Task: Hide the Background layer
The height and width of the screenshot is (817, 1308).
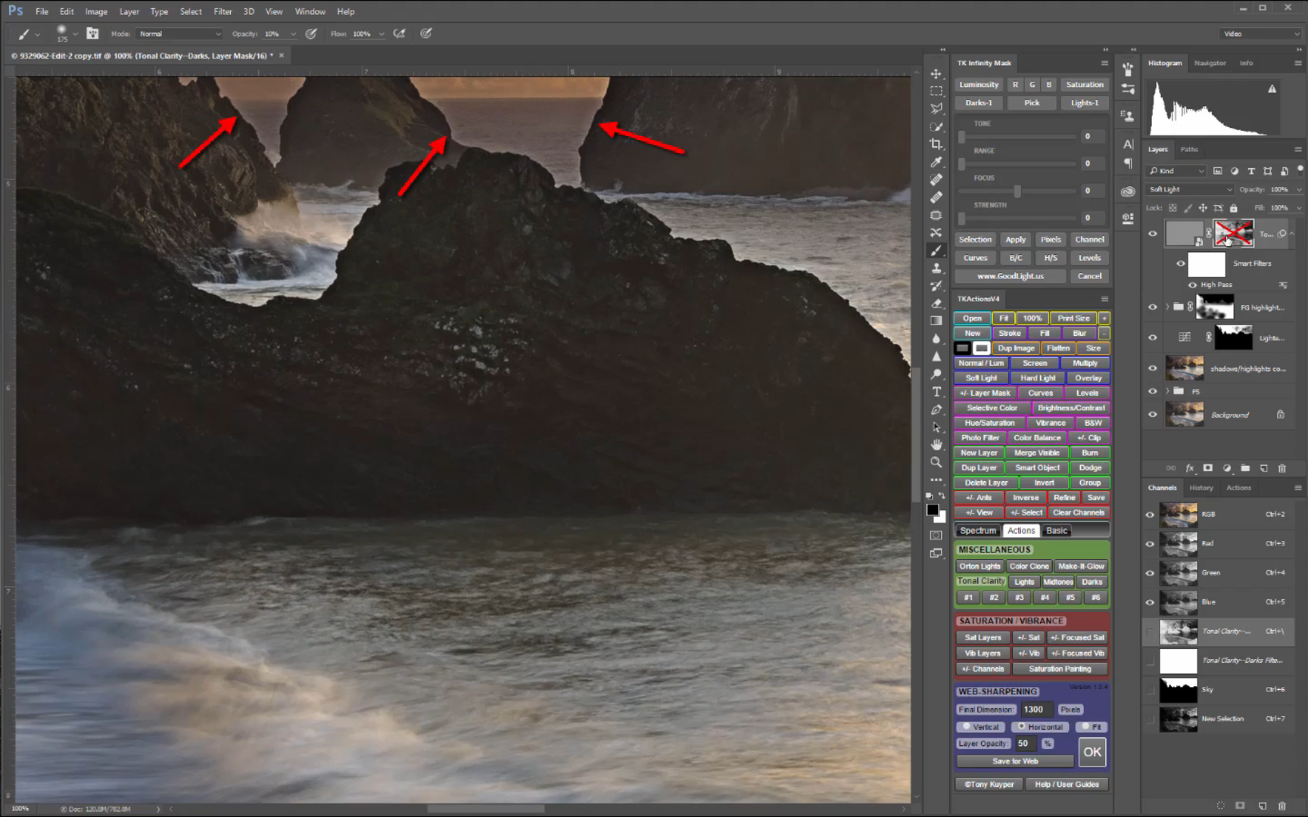Action: (1152, 415)
